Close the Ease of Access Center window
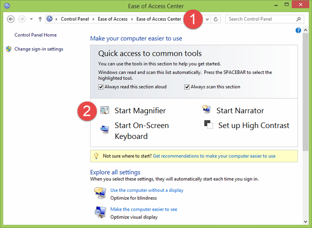 click(x=300, y=5)
